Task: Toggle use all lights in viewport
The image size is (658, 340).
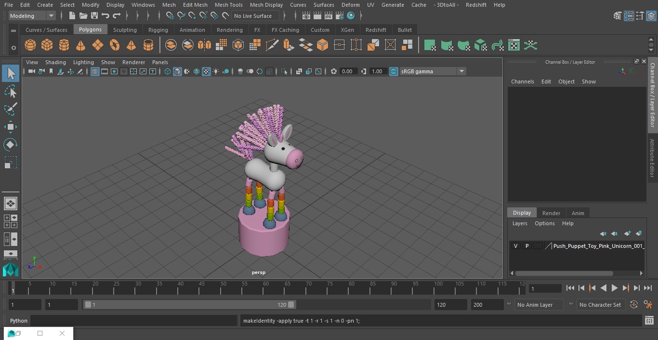Action: click(216, 71)
